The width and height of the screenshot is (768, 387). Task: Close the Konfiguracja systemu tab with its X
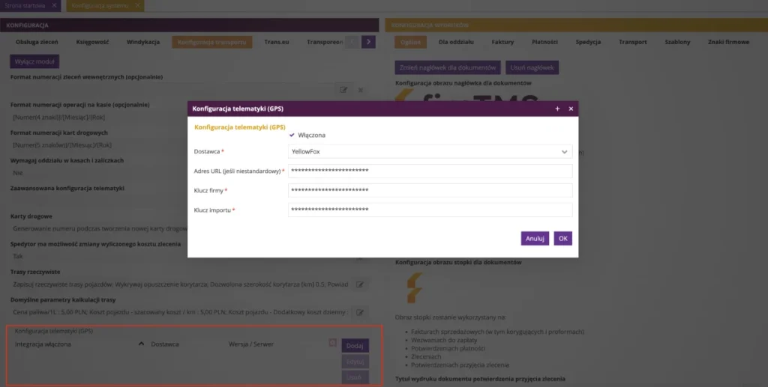click(138, 5)
